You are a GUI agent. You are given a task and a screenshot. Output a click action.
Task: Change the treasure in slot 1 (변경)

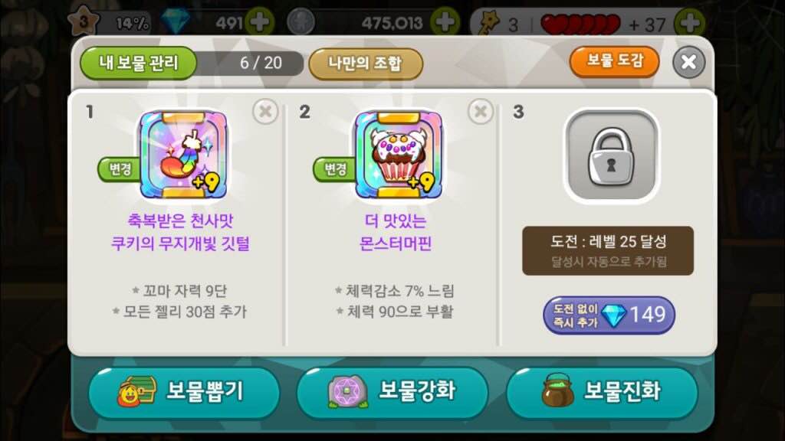click(119, 169)
